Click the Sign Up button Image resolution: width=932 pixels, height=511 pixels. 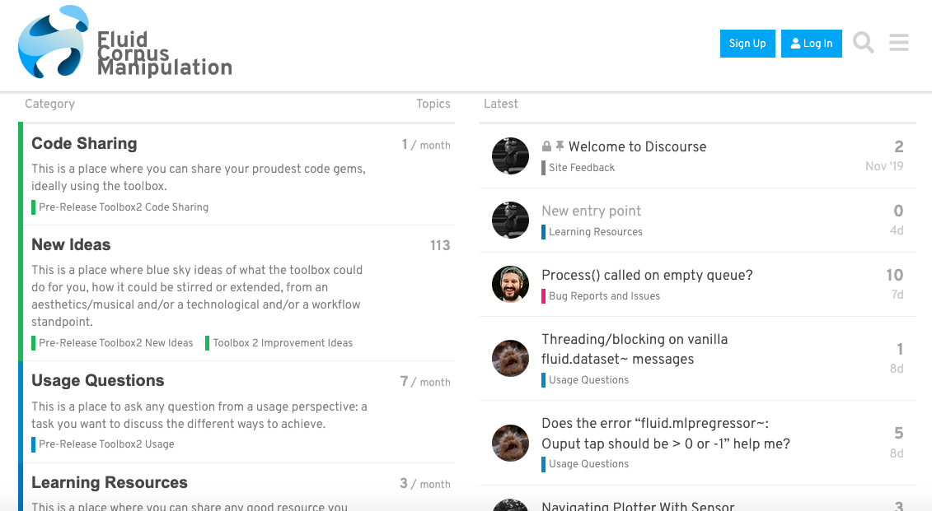coord(747,44)
